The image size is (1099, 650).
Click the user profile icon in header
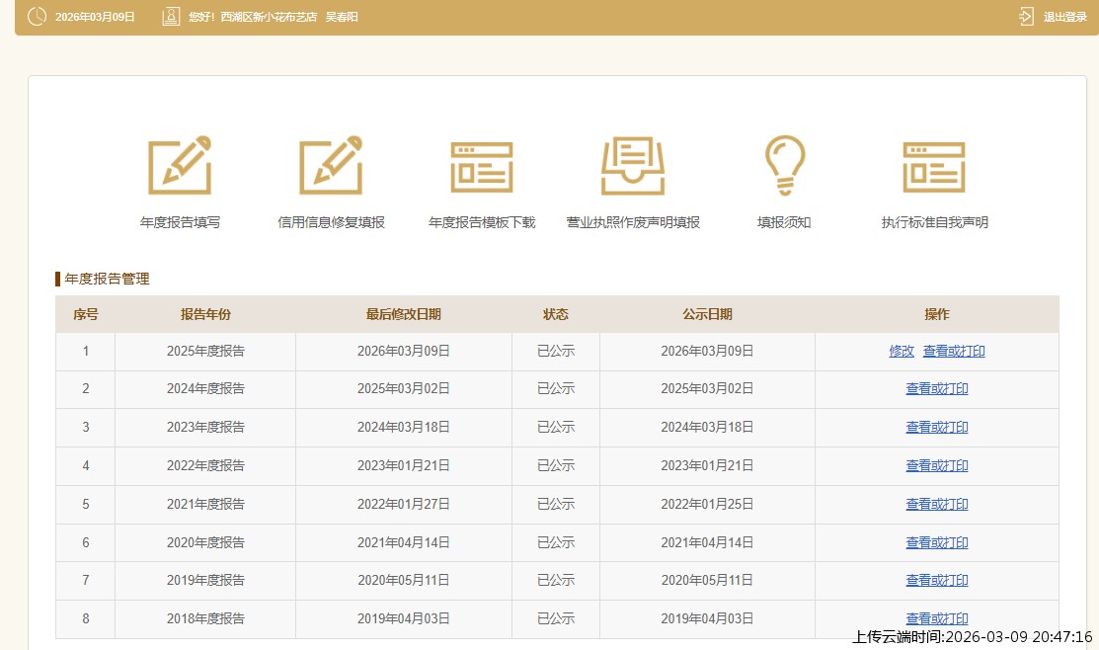point(171,17)
